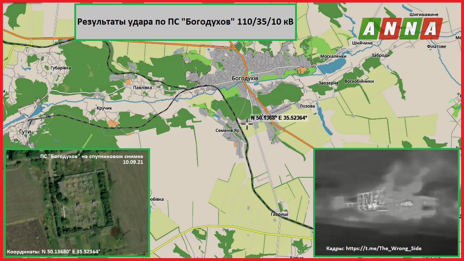Select the Москаленки village label

[333, 56]
